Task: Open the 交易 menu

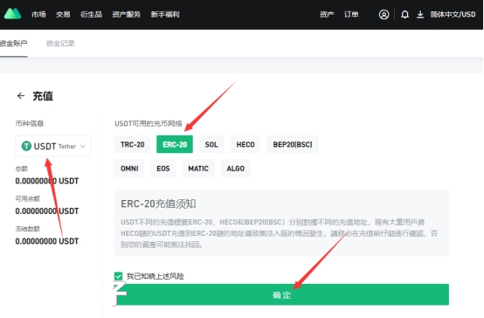Action: coord(63,15)
